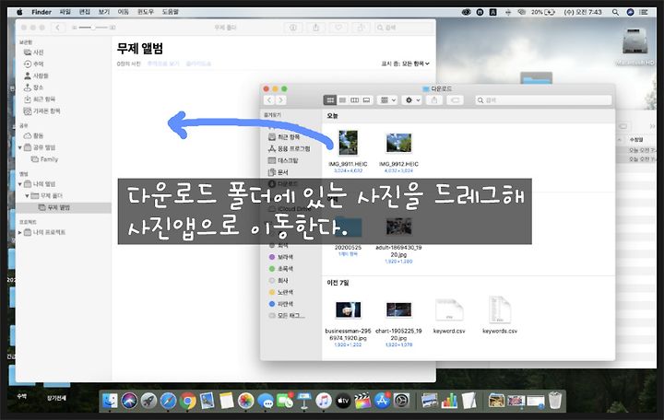Open Music app in the Dock

[x=324, y=400]
